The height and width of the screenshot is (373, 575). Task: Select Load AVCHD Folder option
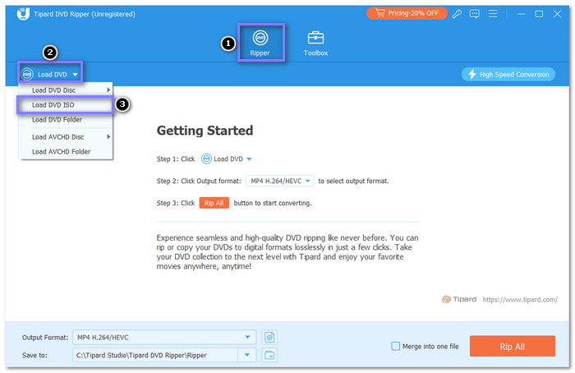tap(65, 151)
